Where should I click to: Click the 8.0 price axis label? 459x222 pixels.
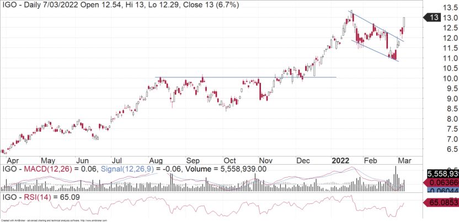(452, 119)
